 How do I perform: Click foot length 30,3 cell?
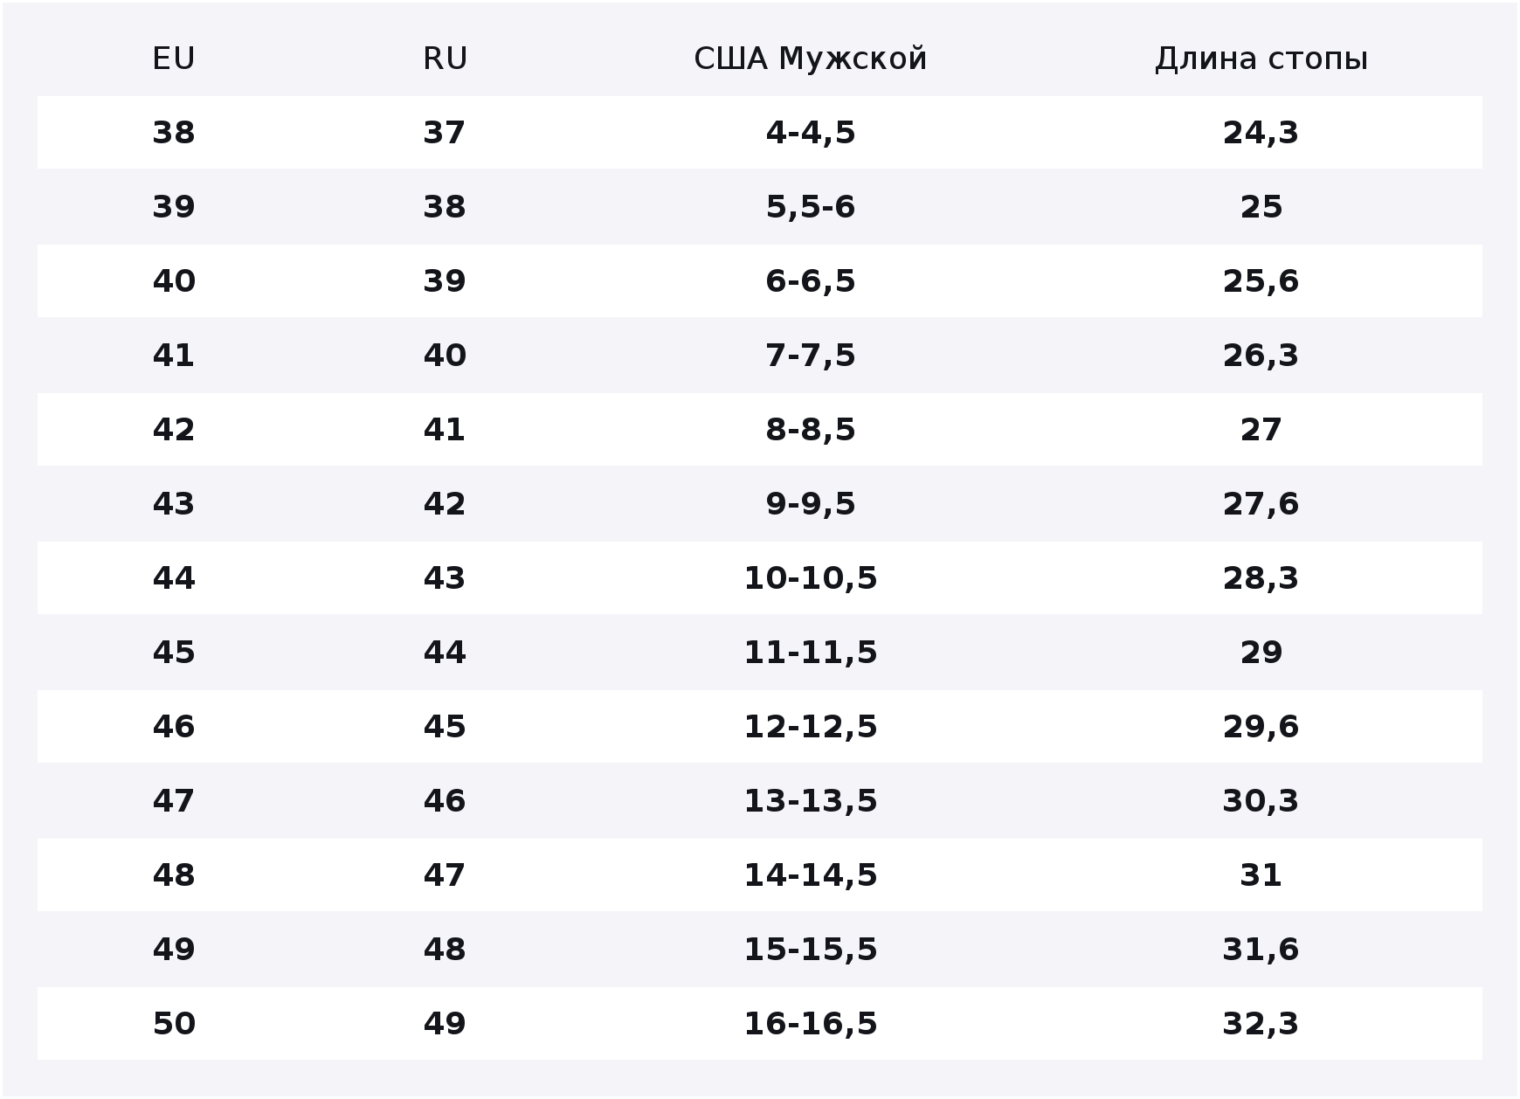1261,801
